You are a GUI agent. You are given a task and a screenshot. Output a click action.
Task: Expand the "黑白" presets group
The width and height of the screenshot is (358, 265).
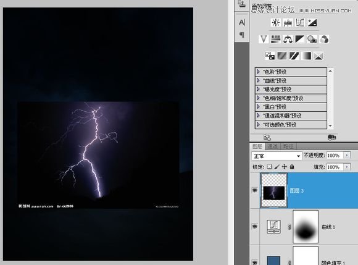click(x=258, y=107)
